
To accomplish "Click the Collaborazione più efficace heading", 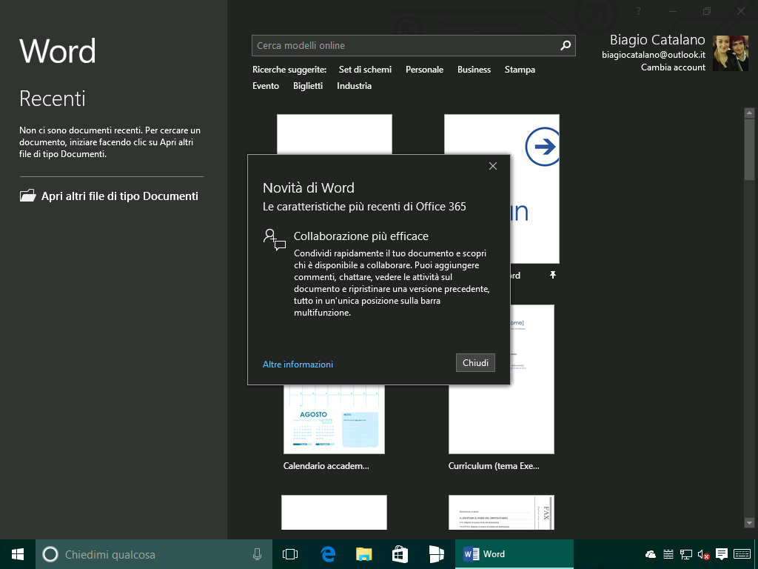I will [361, 236].
